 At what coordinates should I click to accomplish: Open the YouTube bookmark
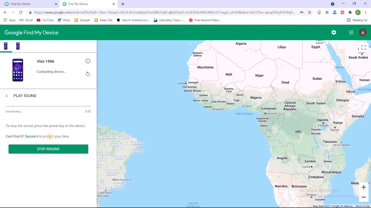[45, 20]
